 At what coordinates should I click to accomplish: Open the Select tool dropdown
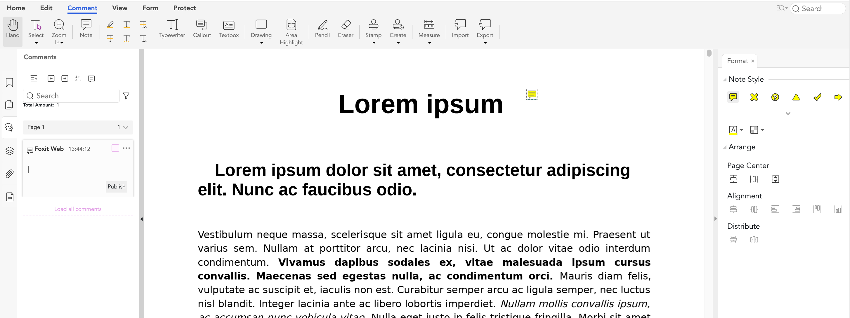(36, 43)
